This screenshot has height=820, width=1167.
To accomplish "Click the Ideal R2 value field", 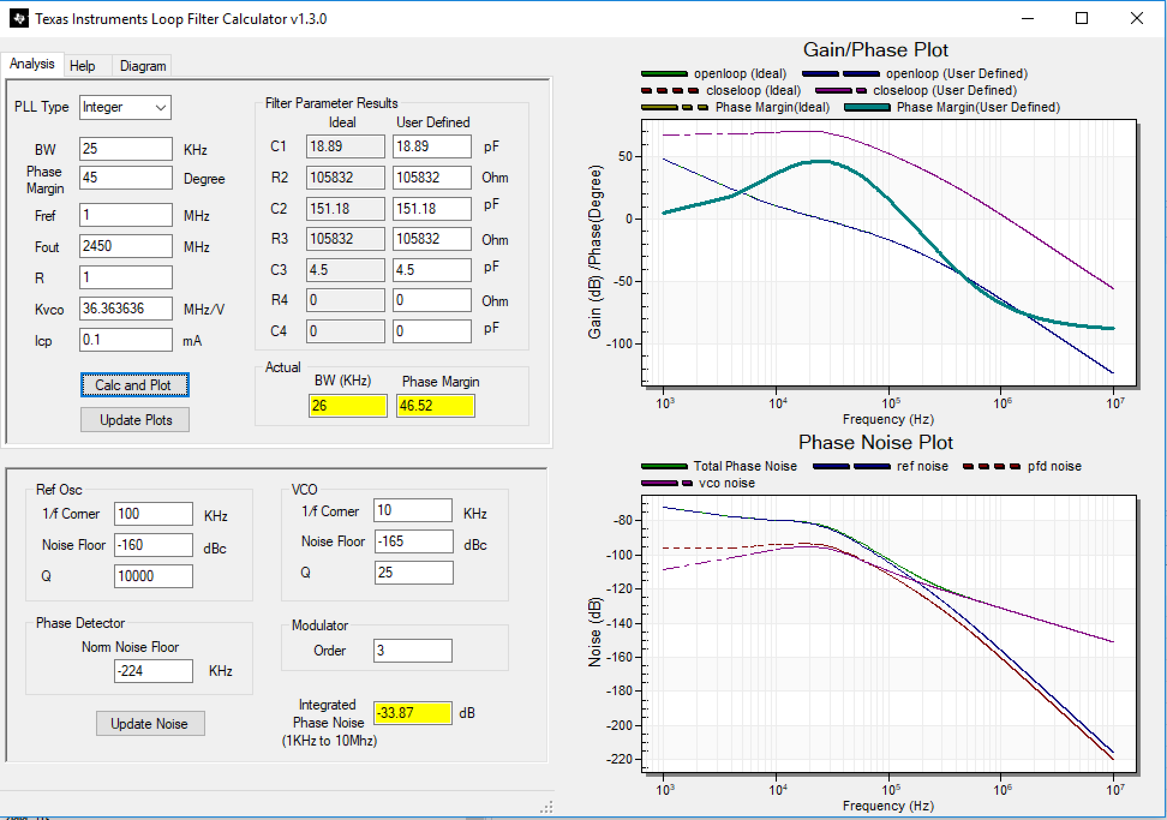I will 346,178.
